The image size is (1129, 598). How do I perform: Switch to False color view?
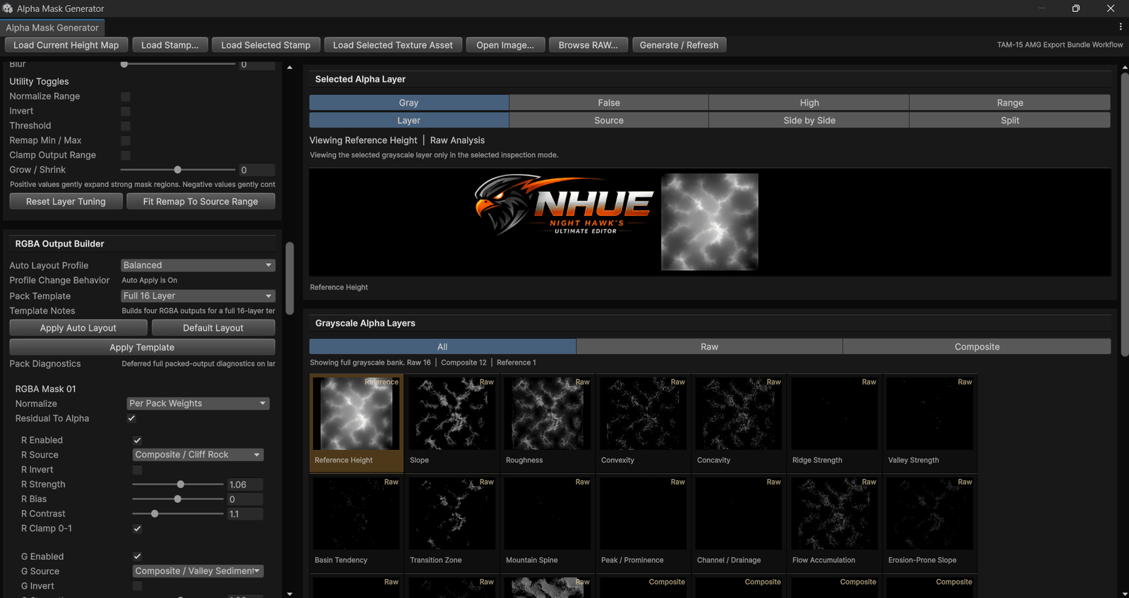[x=609, y=103]
